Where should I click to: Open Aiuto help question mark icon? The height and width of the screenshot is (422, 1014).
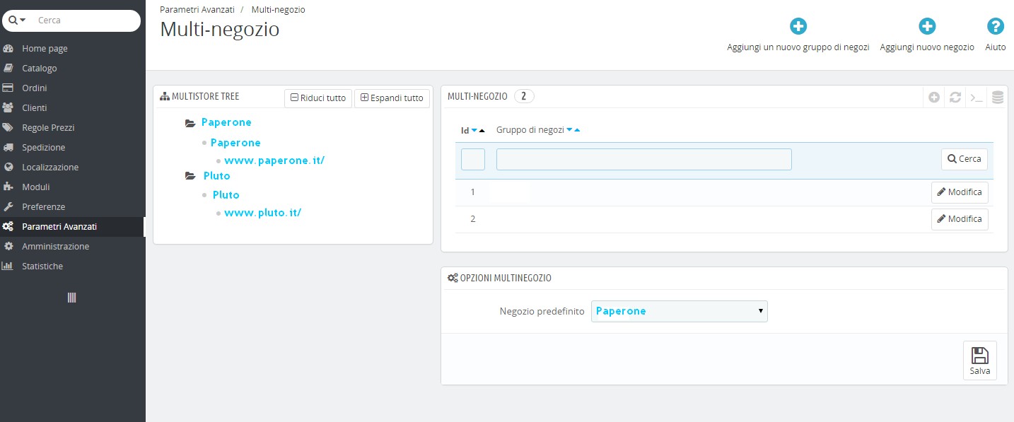tap(996, 27)
